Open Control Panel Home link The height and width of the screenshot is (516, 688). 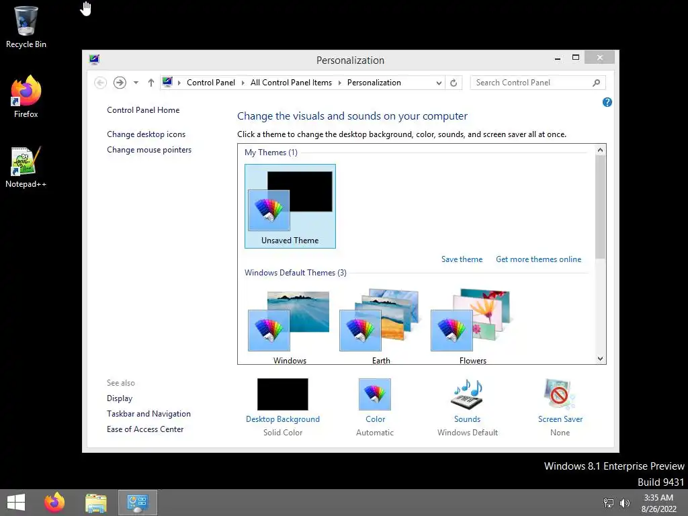tap(143, 110)
